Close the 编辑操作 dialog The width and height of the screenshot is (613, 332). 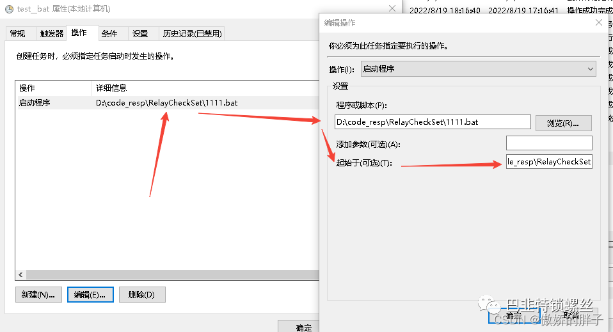598,22
